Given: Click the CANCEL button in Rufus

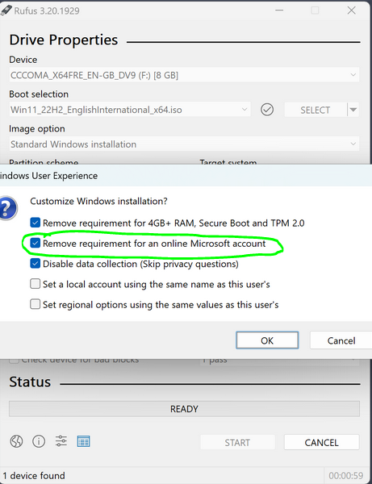Looking at the screenshot, I should pos(321,442).
